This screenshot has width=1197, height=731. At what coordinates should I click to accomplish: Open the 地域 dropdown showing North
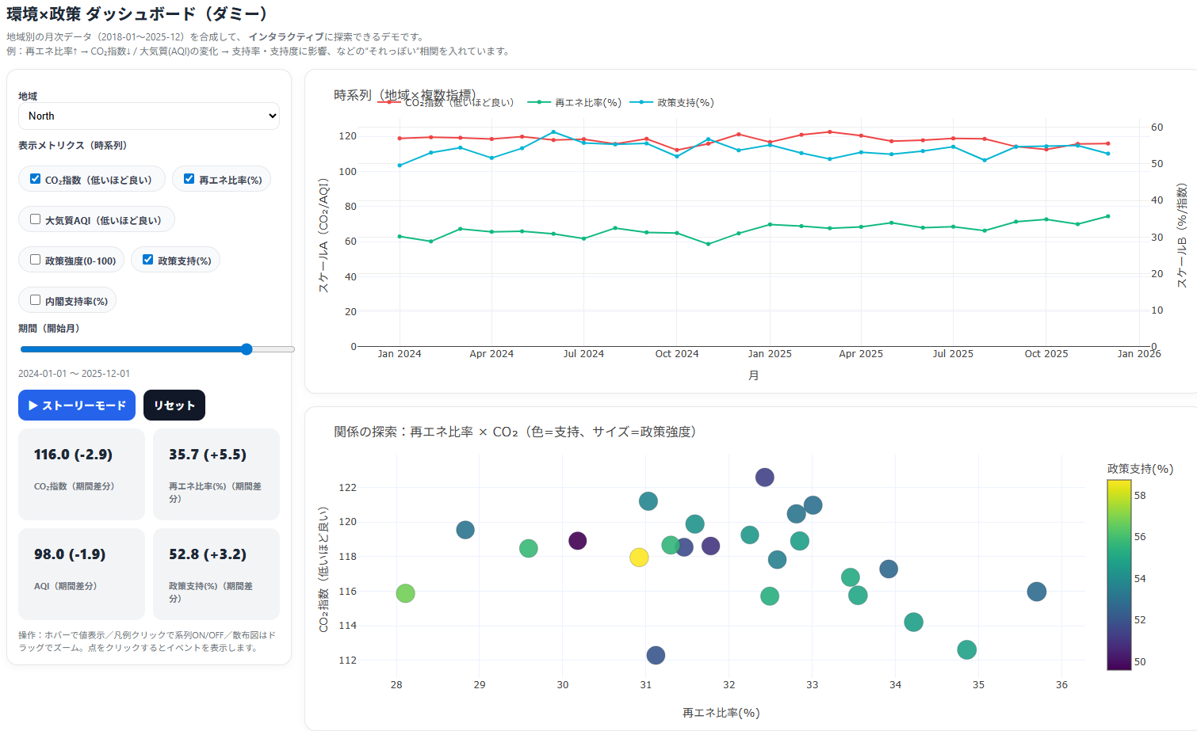pyautogui.click(x=149, y=116)
